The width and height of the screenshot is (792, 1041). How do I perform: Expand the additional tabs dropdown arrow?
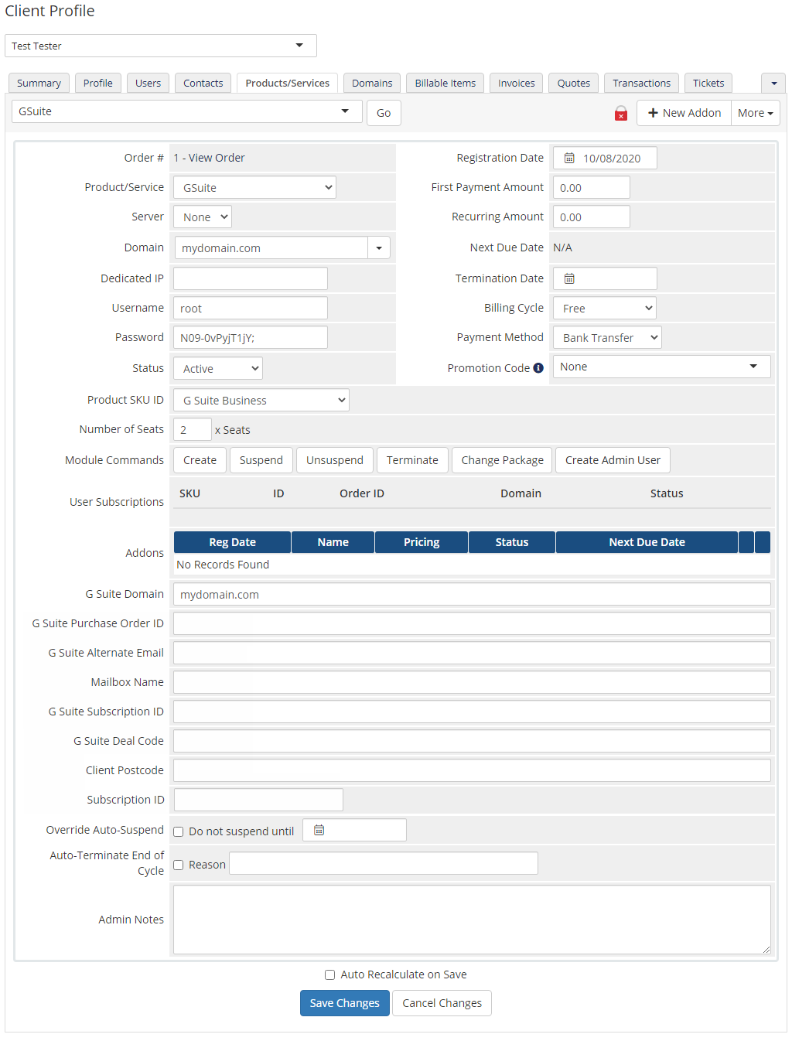point(773,83)
